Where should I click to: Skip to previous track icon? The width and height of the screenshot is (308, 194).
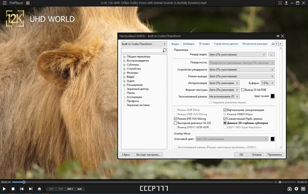[22, 189]
